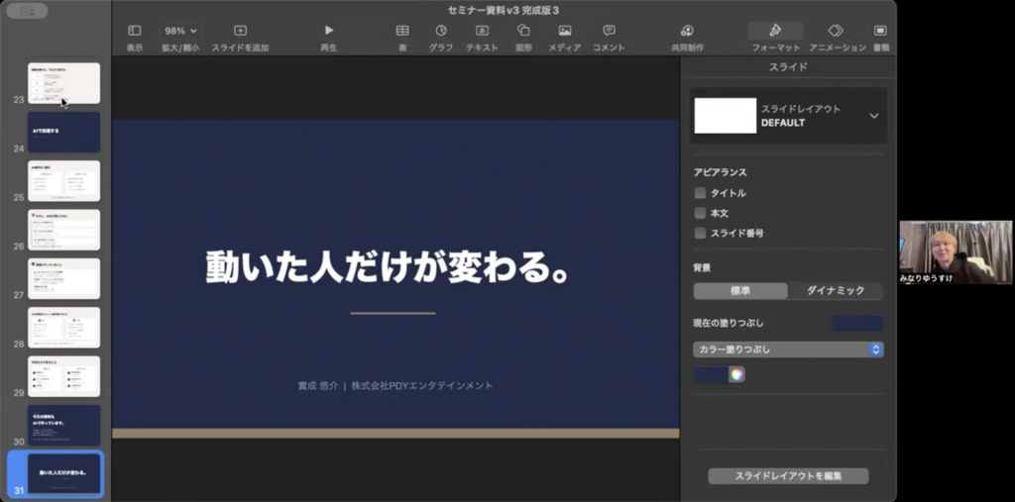1015x502 pixels.
Task: Enable the Body (本文) checkbox
Action: click(x=701, y=213)
